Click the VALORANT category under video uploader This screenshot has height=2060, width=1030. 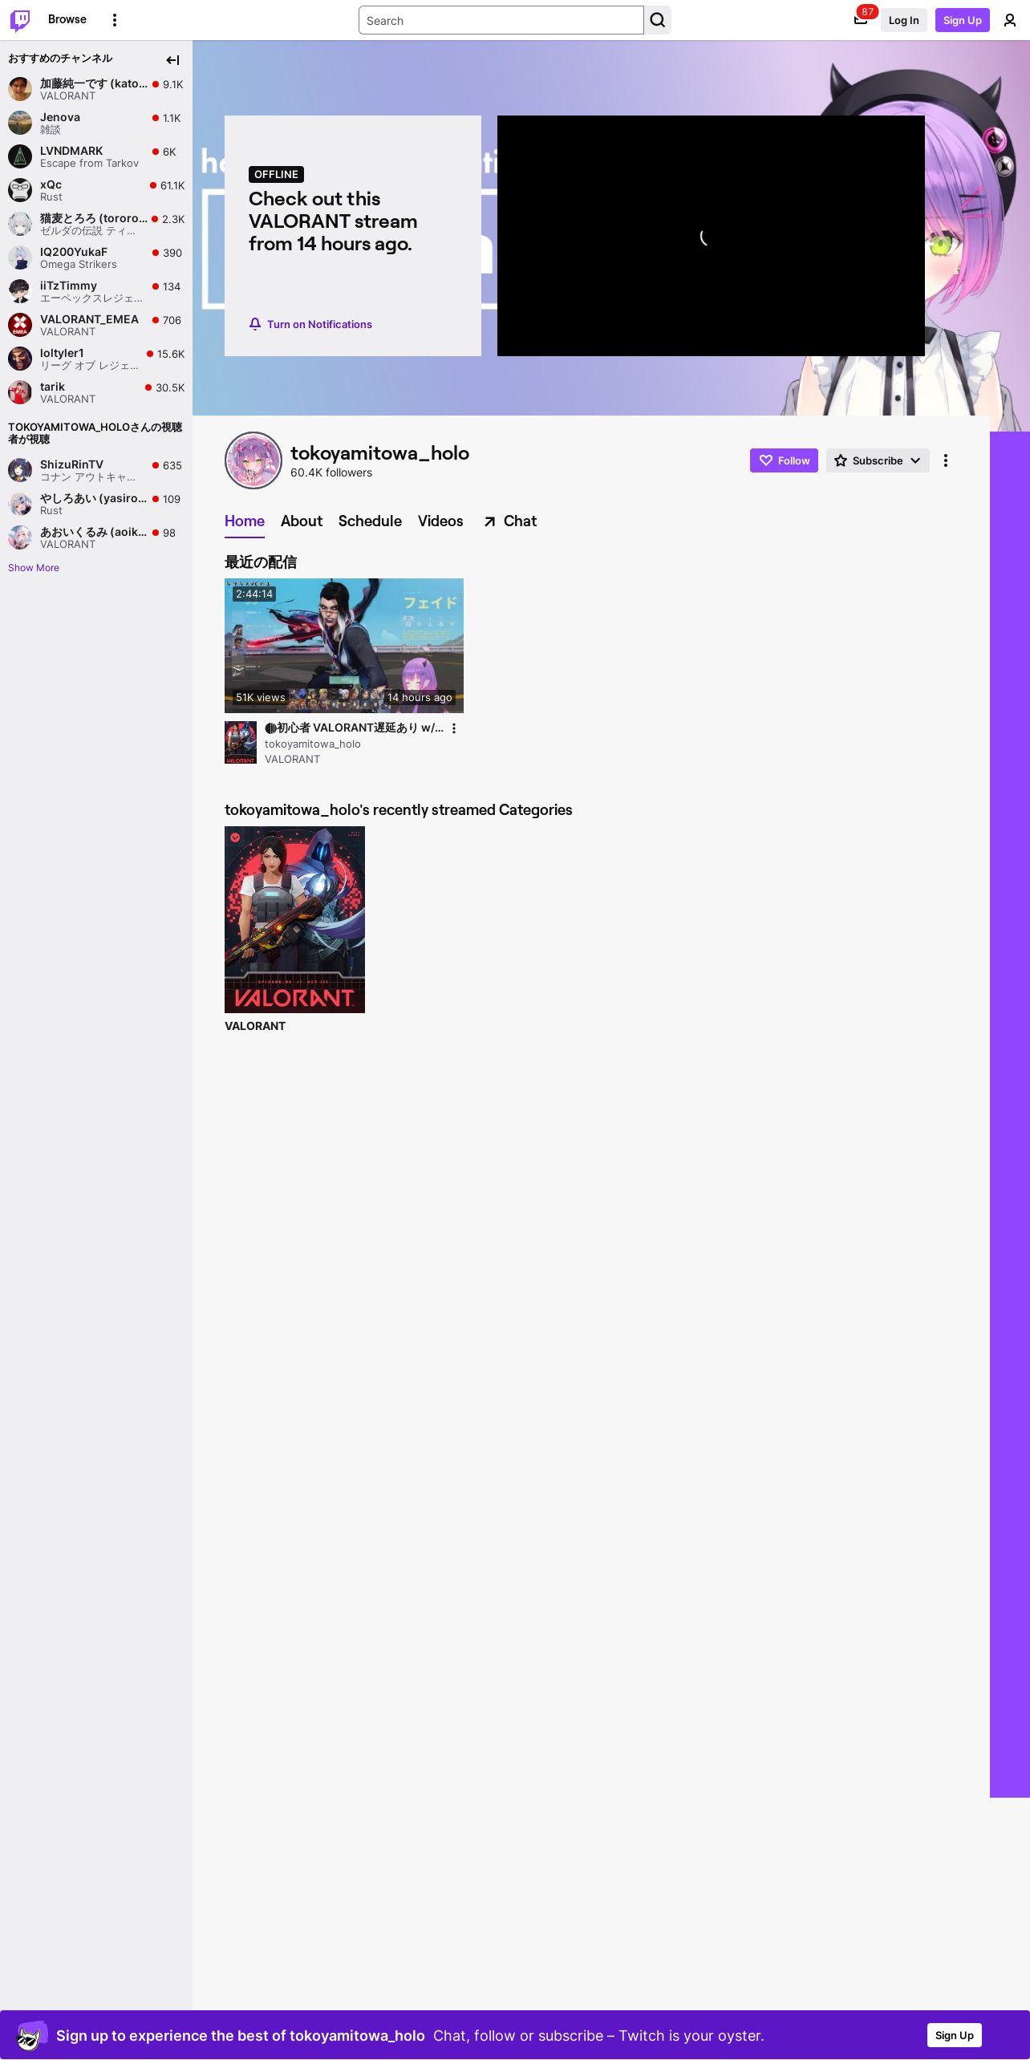[292, 760]
